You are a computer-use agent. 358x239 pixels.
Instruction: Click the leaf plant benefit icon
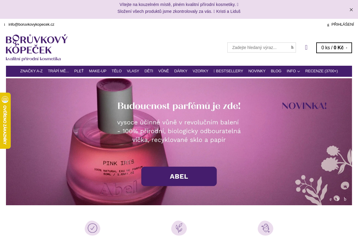179,228
